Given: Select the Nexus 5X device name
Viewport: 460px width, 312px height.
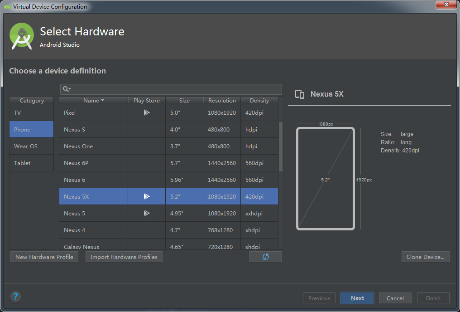Looking at the screenshot, I should (x=76, y=196).
